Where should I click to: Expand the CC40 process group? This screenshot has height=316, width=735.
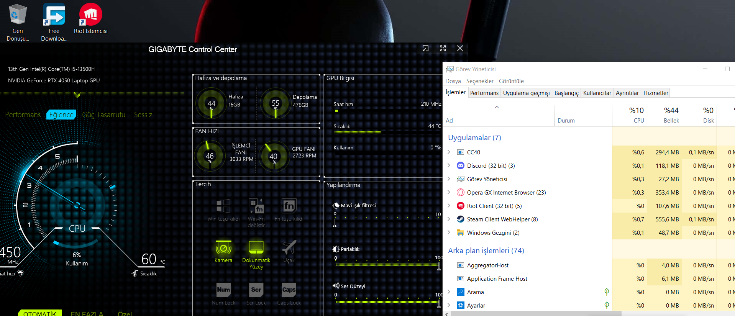point(449,152)
